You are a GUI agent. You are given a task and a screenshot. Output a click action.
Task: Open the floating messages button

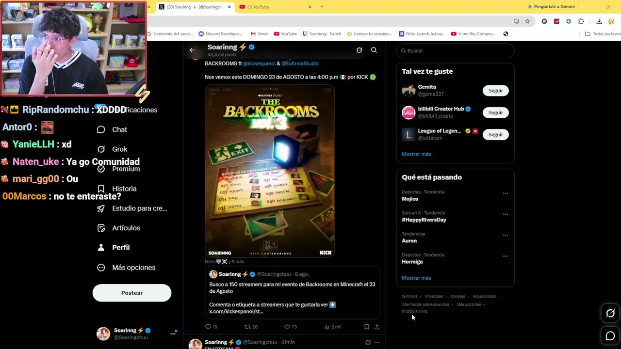610,335
